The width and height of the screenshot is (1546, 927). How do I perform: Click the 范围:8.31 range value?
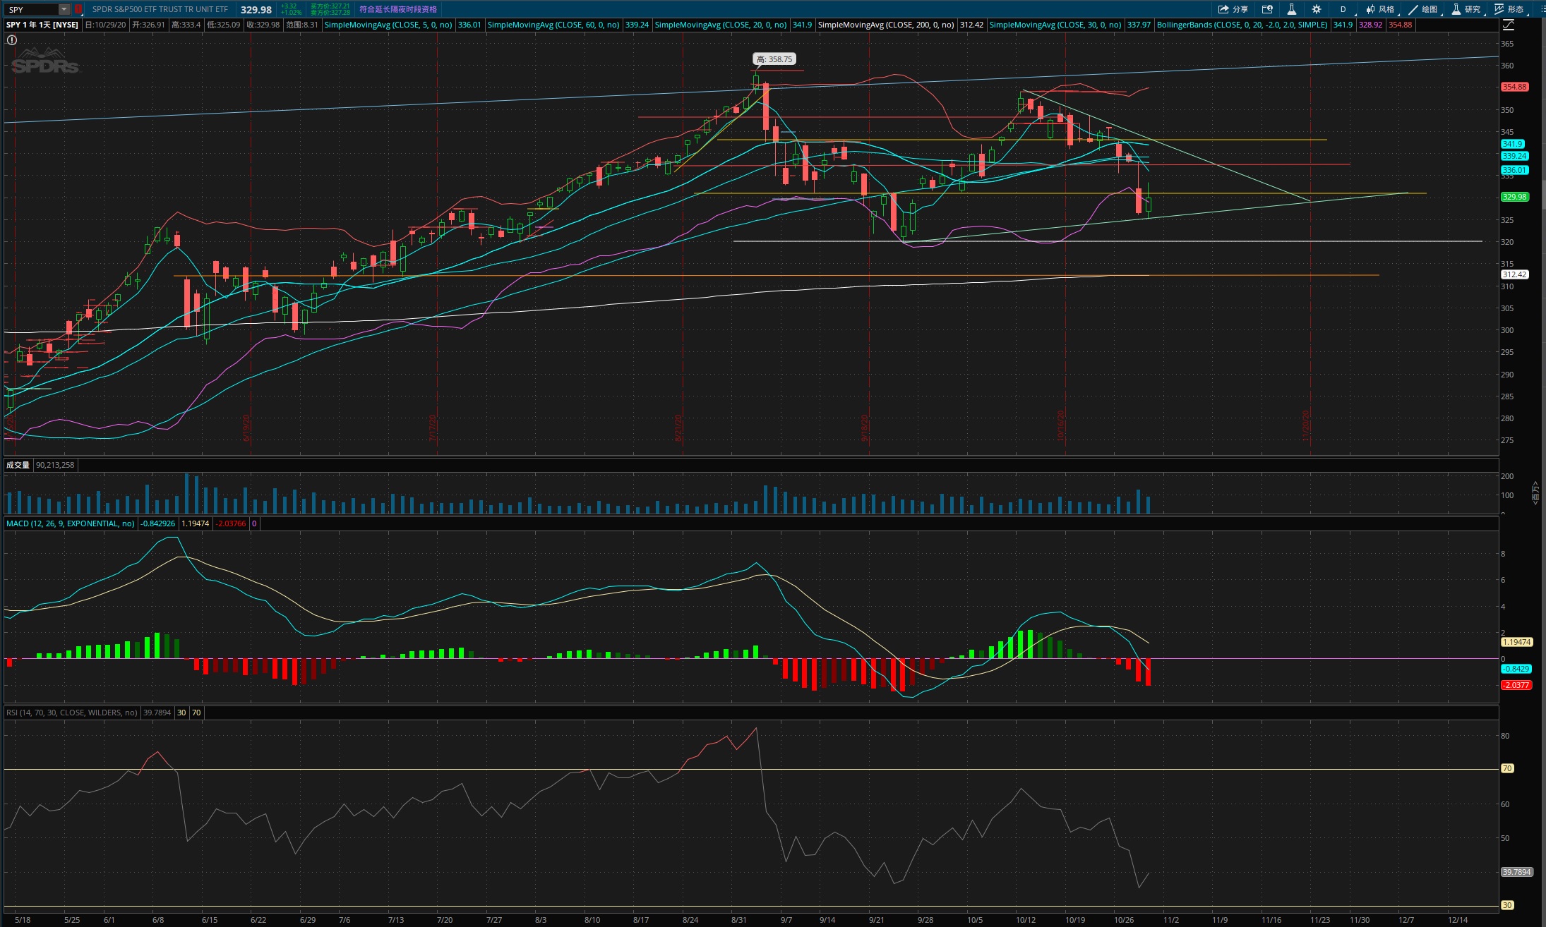[302, 25]
